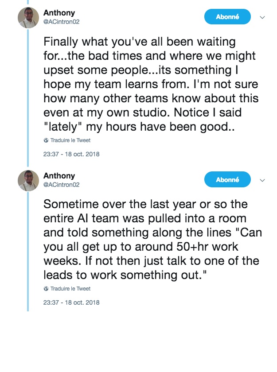Open the name Anthony above the "Finally" tweet
Screen dimensions: 277x372
tap(59, 13)
